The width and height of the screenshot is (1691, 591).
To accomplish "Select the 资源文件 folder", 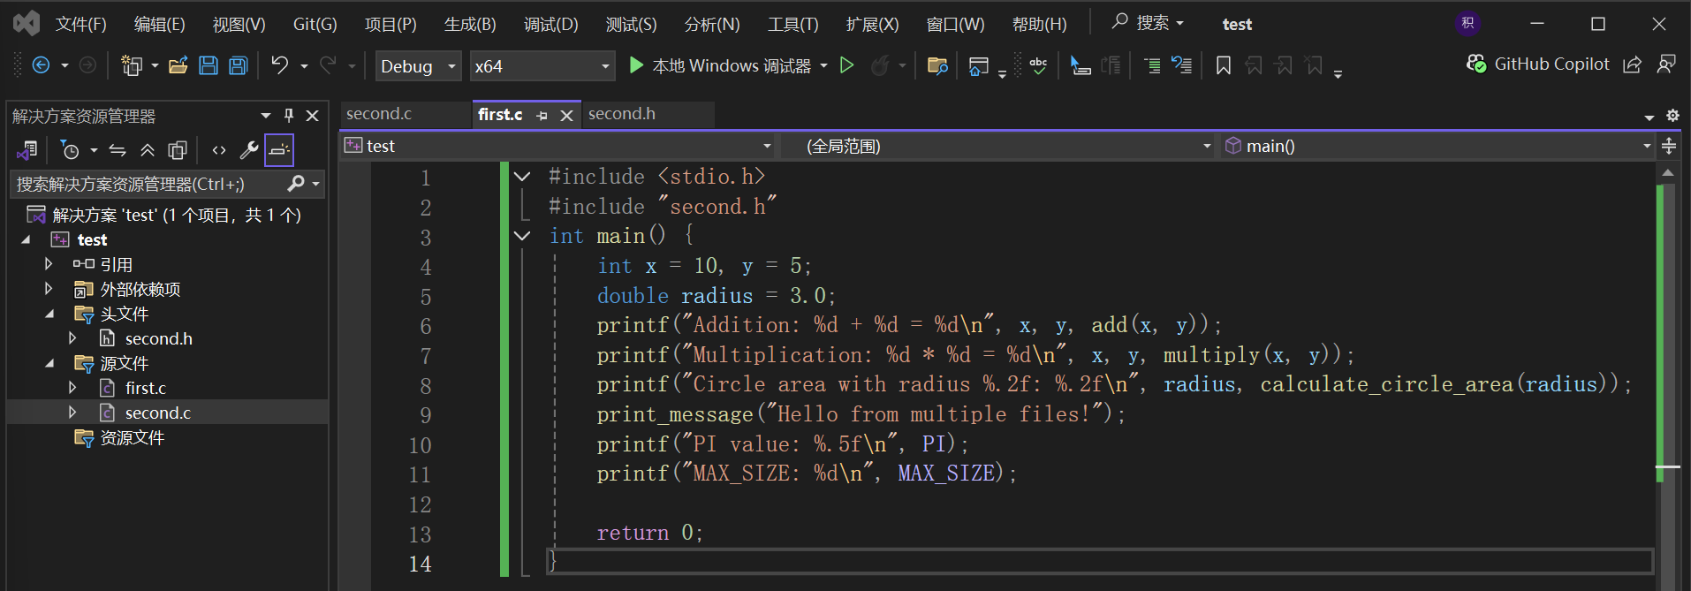I will 132,437.
